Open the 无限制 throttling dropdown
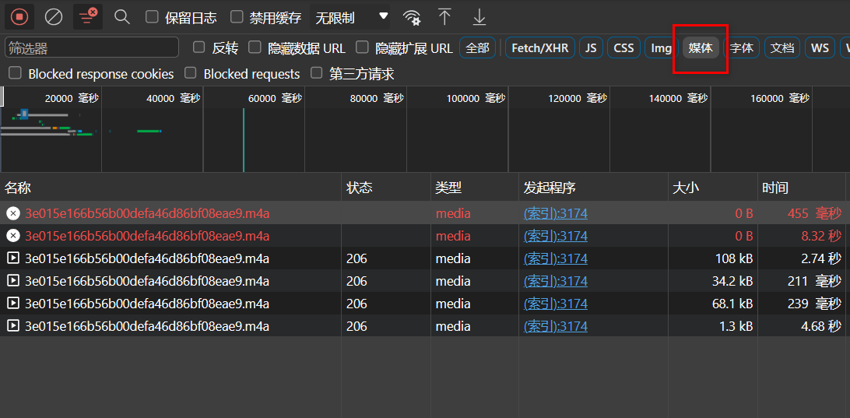 point(349,16)
